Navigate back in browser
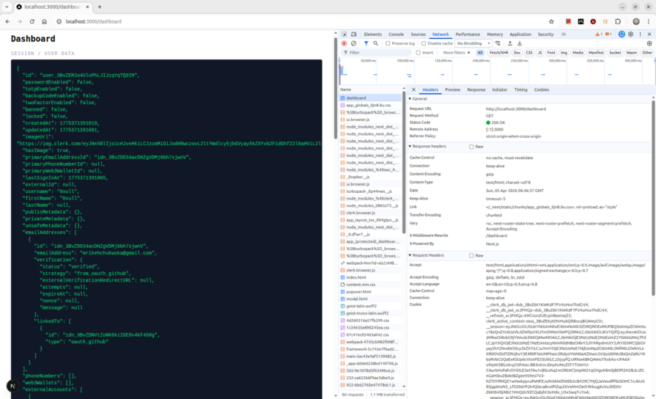This screenshot has width=656, height=399. coord(7,21)
